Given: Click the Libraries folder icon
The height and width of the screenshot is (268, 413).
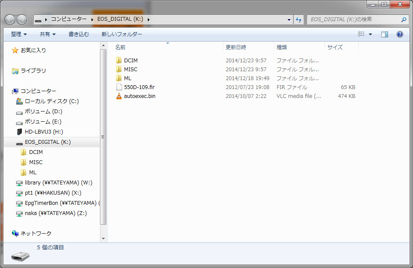Looking at the screenshot, I should (15, 71).
